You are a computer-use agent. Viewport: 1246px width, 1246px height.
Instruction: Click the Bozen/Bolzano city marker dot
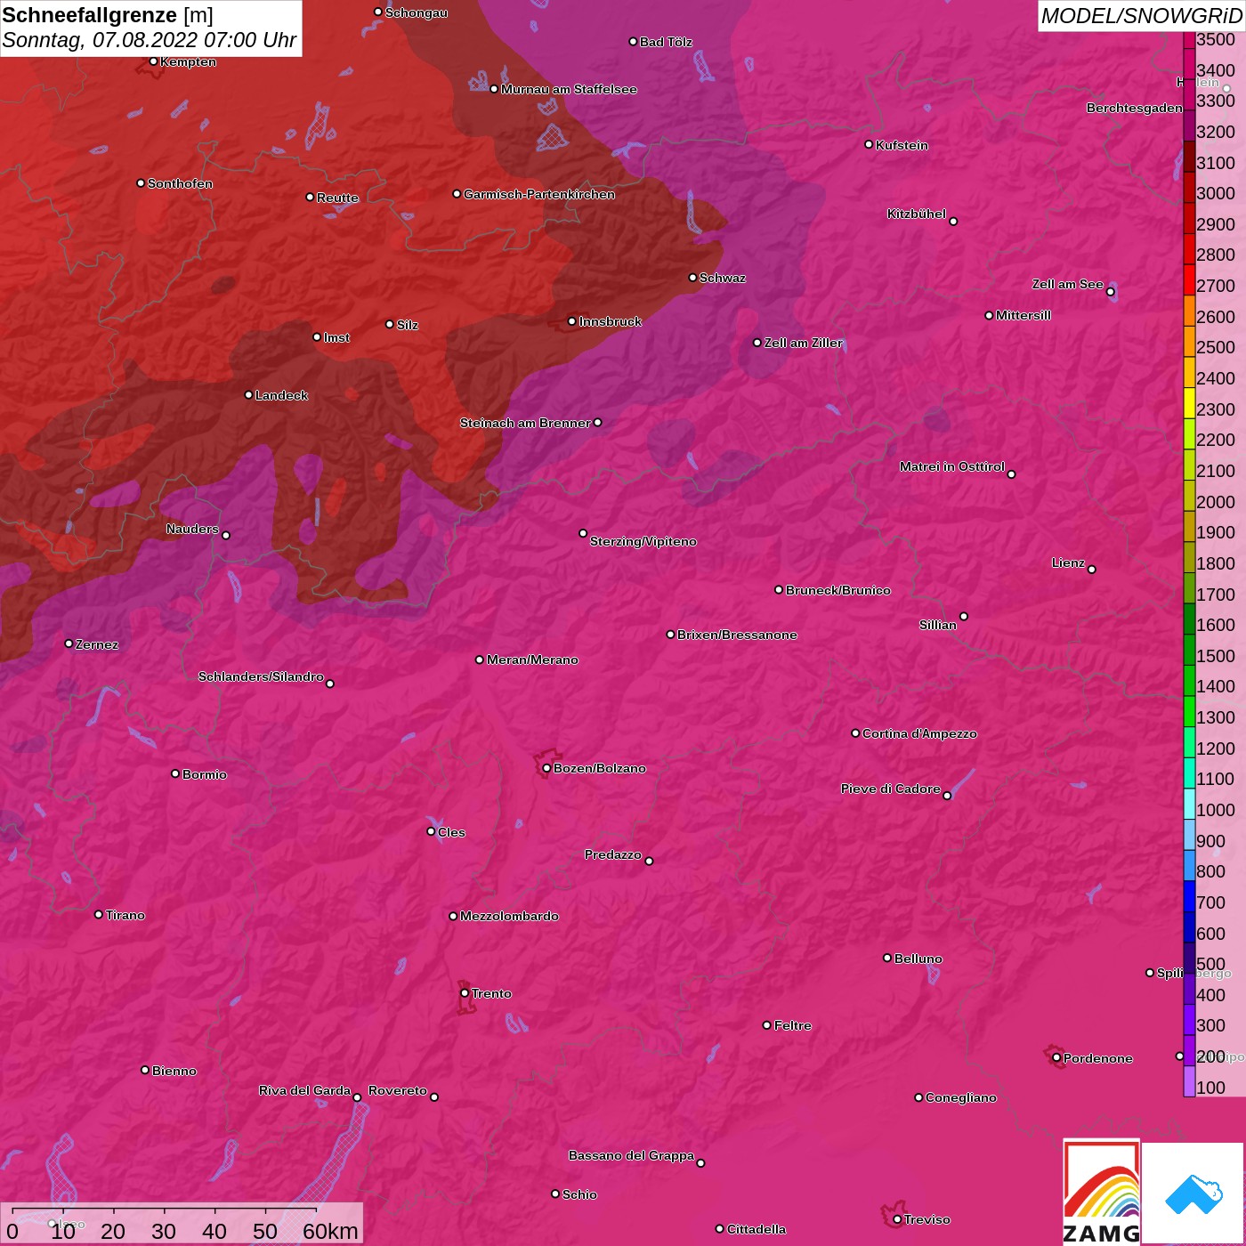tap(546, 768)
